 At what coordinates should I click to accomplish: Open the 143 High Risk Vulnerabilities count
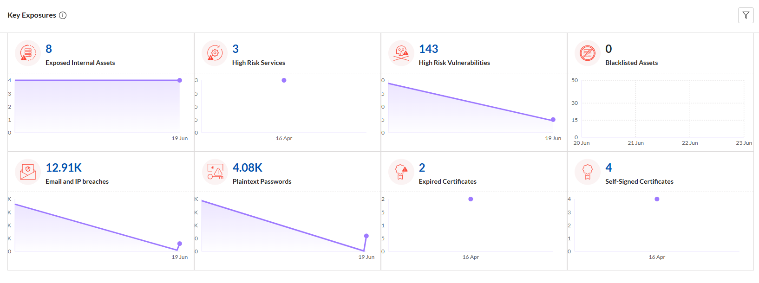[x=428, y=49]
